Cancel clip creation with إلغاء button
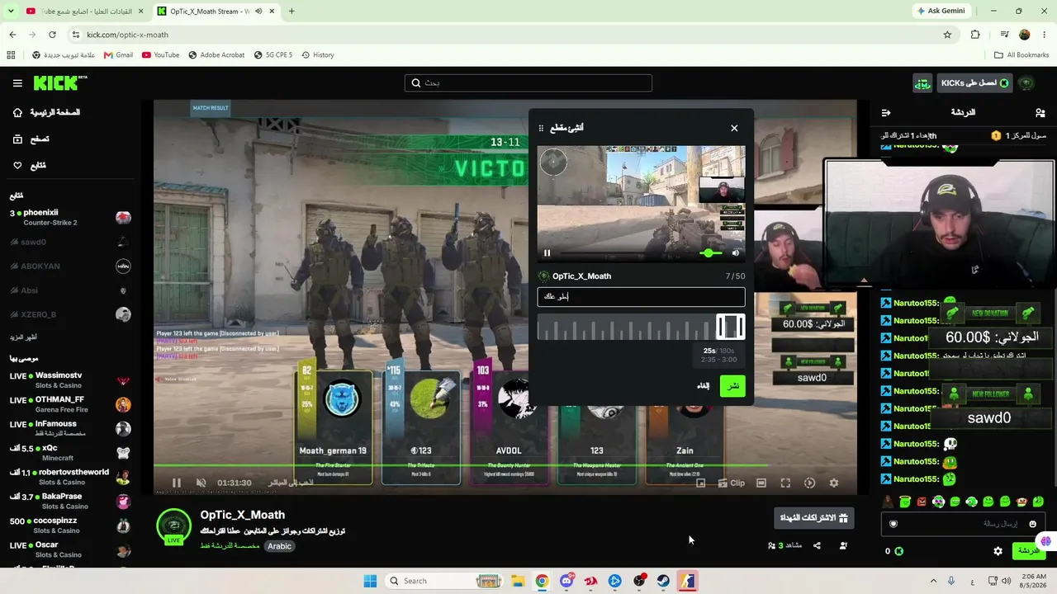The width and height of the screenshot is (1057, 594). click(703, 386)
